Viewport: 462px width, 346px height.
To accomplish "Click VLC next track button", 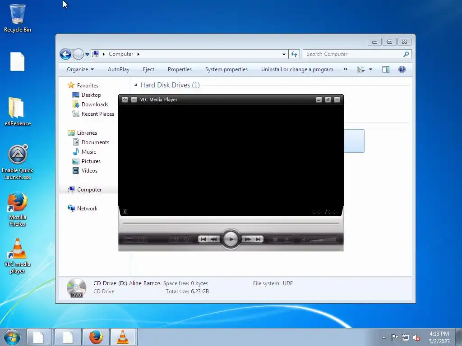I will (258, 239).
